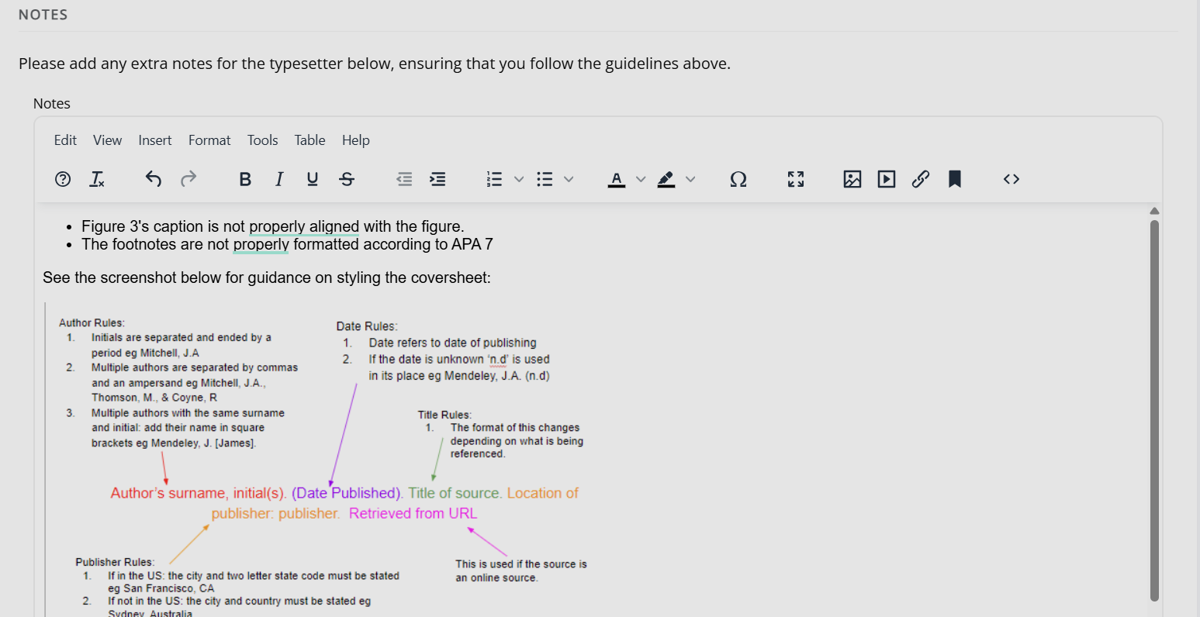The width and height of the screenshot is (1200, 617).
Task: Click the editor vertical scrollbar thumb
Action: click(1154, 411)
